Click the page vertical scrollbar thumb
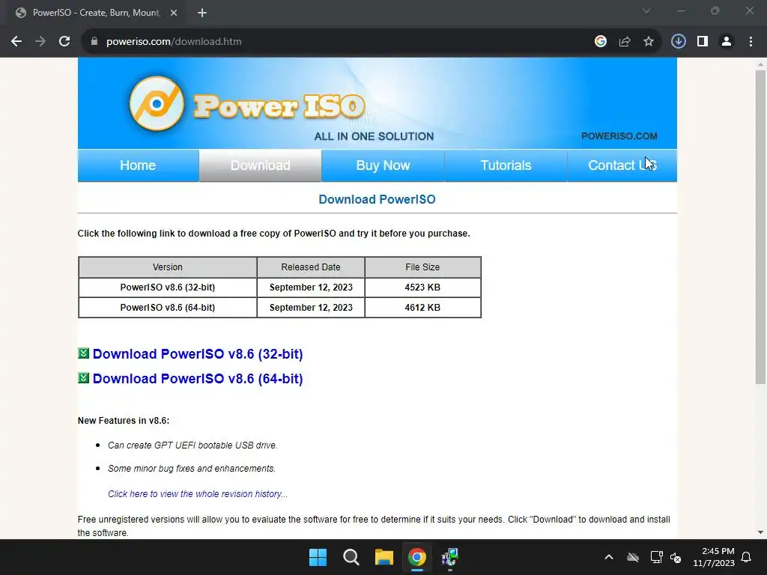 coord(760,228)
